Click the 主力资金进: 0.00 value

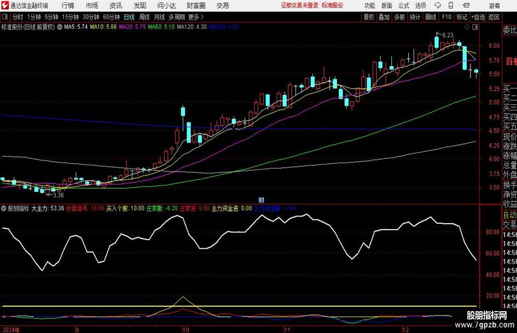[232, 208]
